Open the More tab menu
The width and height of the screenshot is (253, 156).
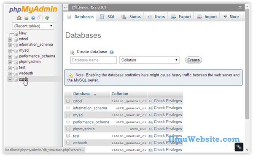231,17
